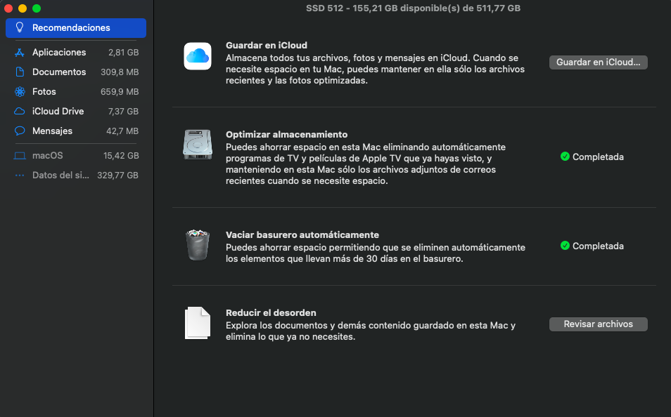
Task: Click Completada label for Optimizar almacenamiento
Action: (598, 157)
